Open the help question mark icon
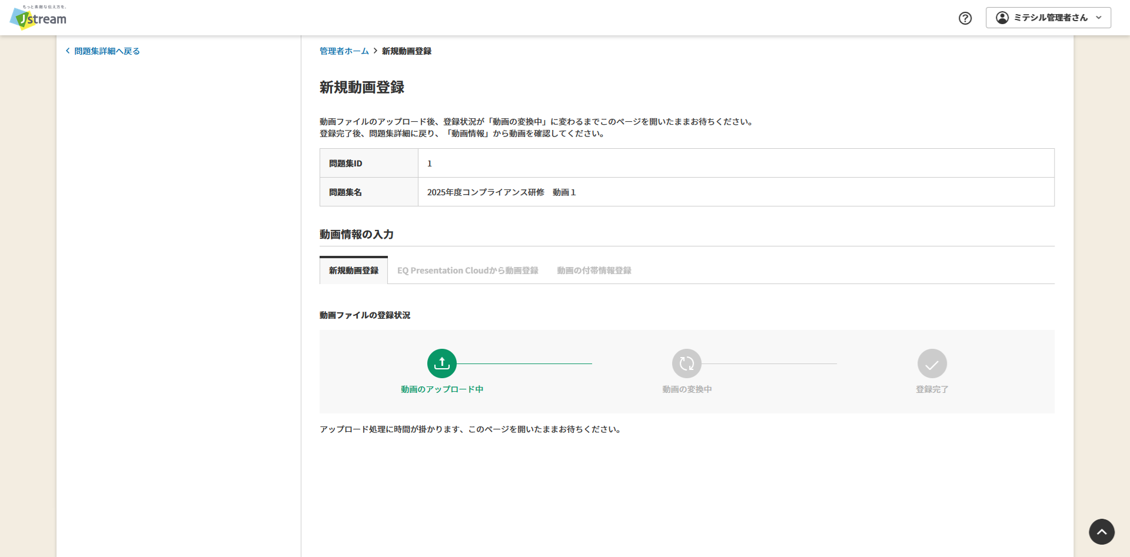This screenshot has width=1130, height=557. tap(965, 18)
